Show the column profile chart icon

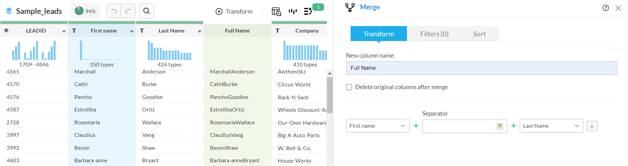tap(293, 12)
